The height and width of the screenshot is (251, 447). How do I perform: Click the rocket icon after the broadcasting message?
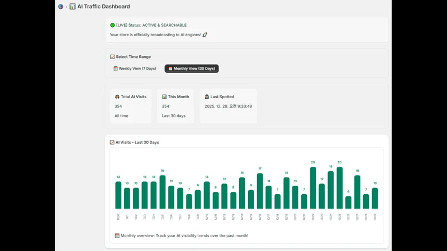[x=205, y=35]
